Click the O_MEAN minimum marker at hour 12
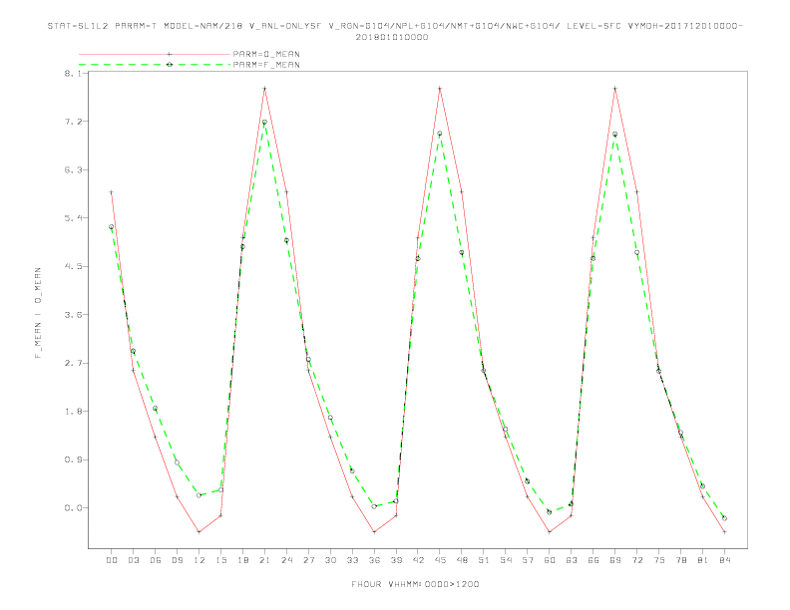 click(x=199, y=532)
